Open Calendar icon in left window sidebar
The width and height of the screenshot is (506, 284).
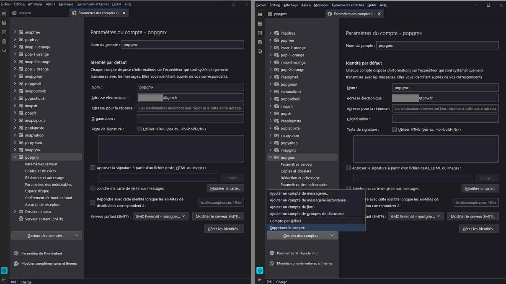click(x=4, y=32)
